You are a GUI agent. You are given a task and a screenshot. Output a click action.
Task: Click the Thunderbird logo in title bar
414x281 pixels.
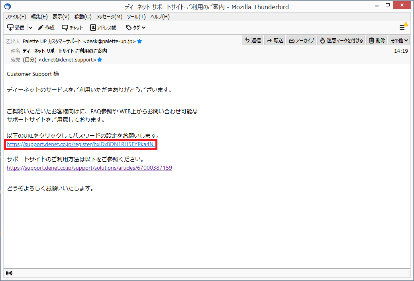point(8,6)
